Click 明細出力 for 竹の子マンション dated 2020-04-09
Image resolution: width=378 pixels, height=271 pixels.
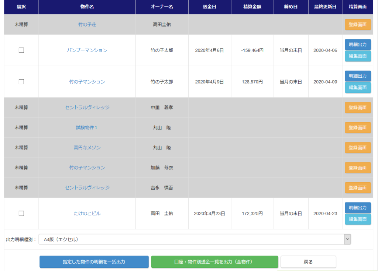pyautogui.click(x=358, y=76)
